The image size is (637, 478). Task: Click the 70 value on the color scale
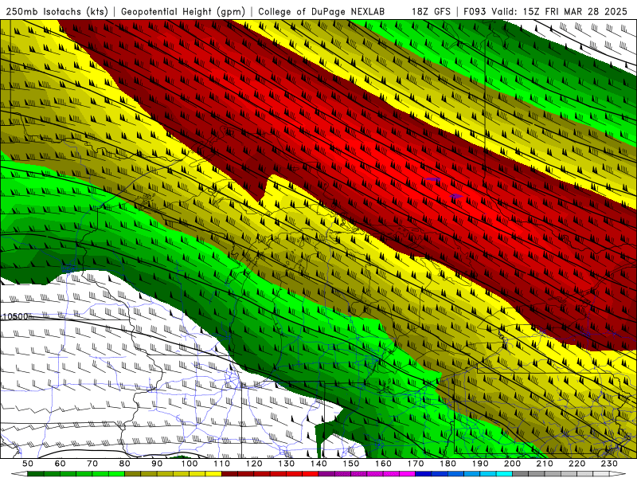pyautogui.click(x=92, y=464)
